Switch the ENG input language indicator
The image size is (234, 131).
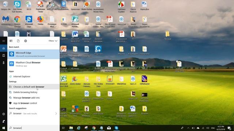point(213,128)
